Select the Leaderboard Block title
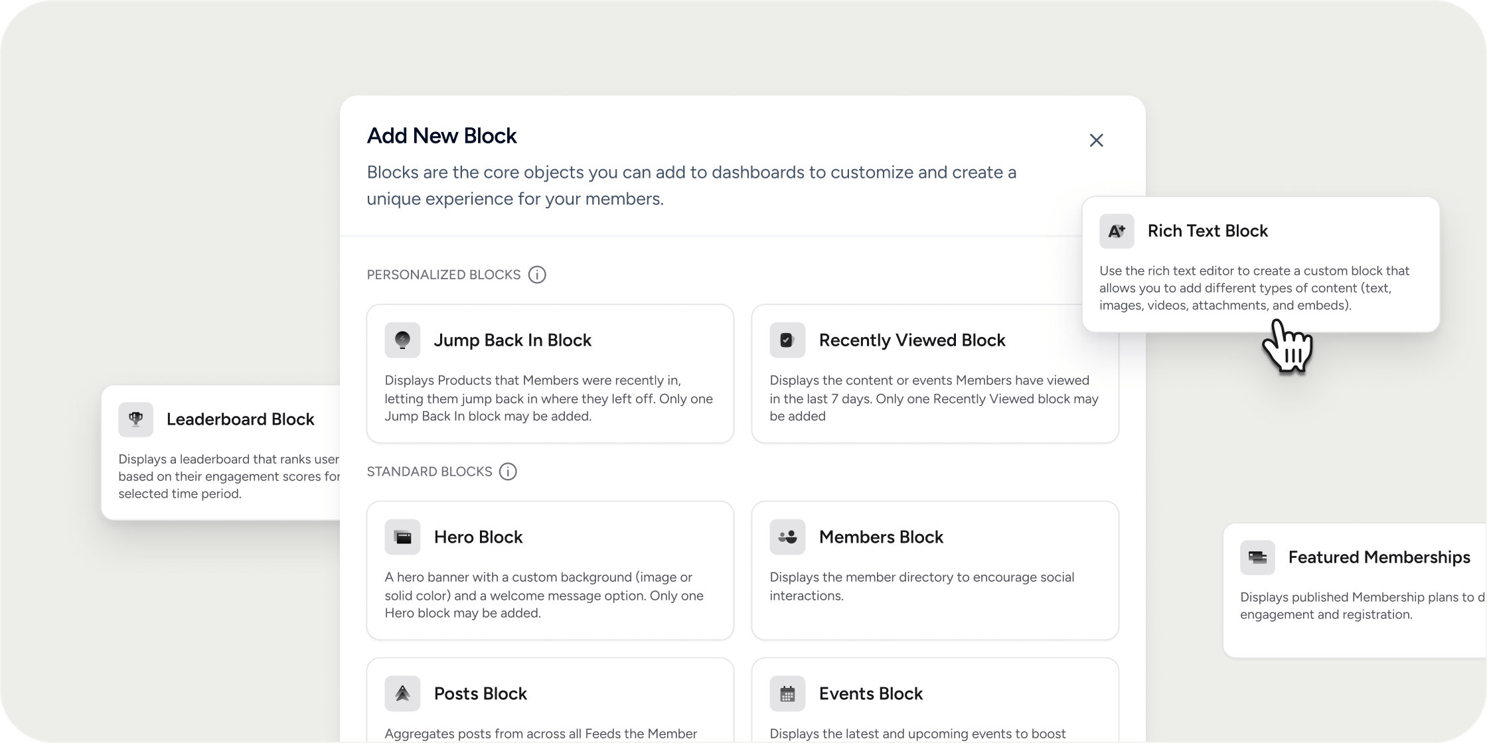Image resolution: width=1487 pixels, height=743 pixels. click(x=240, y=419)
